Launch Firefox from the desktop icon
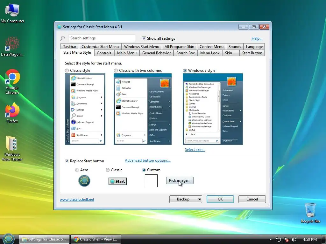The width and height of the screenshot is (326, 244). [12, 113]
